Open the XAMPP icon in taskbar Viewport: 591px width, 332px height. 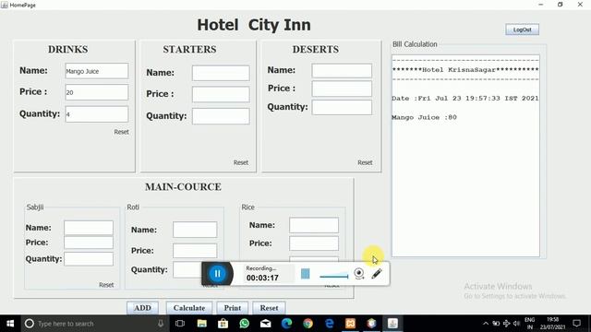(x=351, y=324)
